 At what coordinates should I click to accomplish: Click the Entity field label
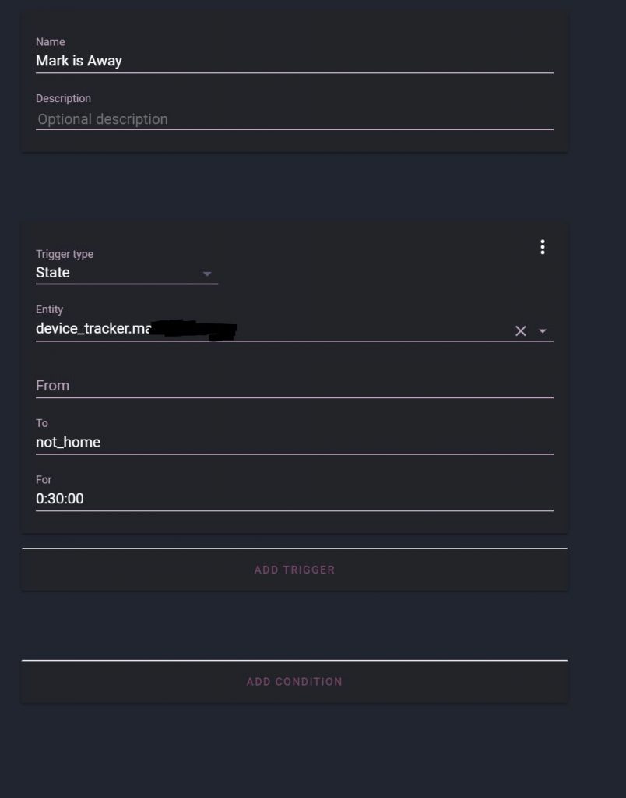pos(49,310)
